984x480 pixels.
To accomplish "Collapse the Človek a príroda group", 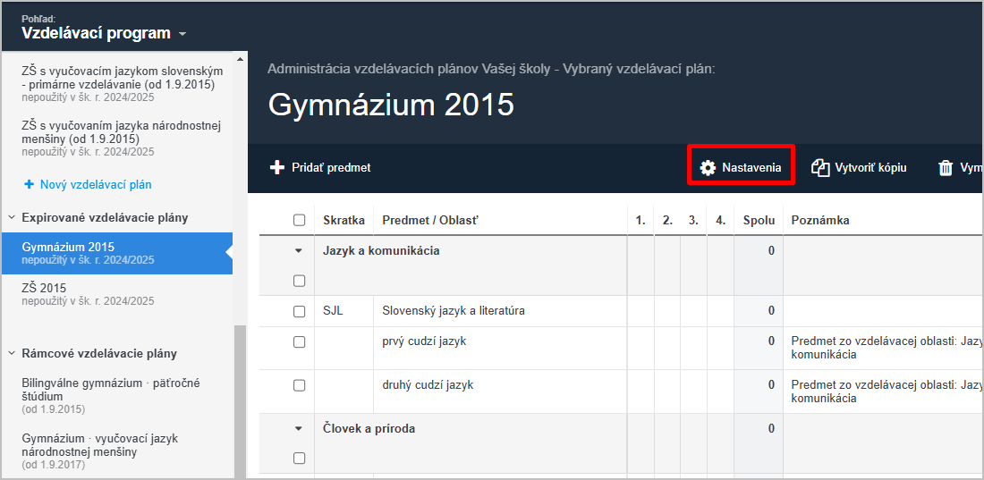I will 299,429.
